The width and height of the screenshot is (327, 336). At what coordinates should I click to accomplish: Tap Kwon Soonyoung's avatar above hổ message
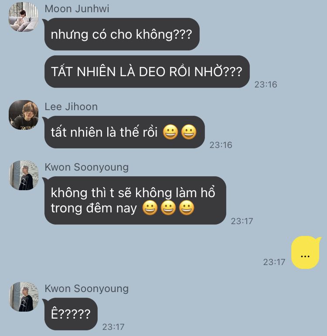click(x=24, y=175)
